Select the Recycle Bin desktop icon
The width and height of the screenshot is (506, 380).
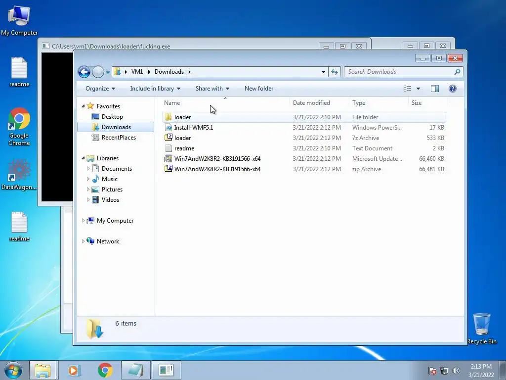[482, 329]
